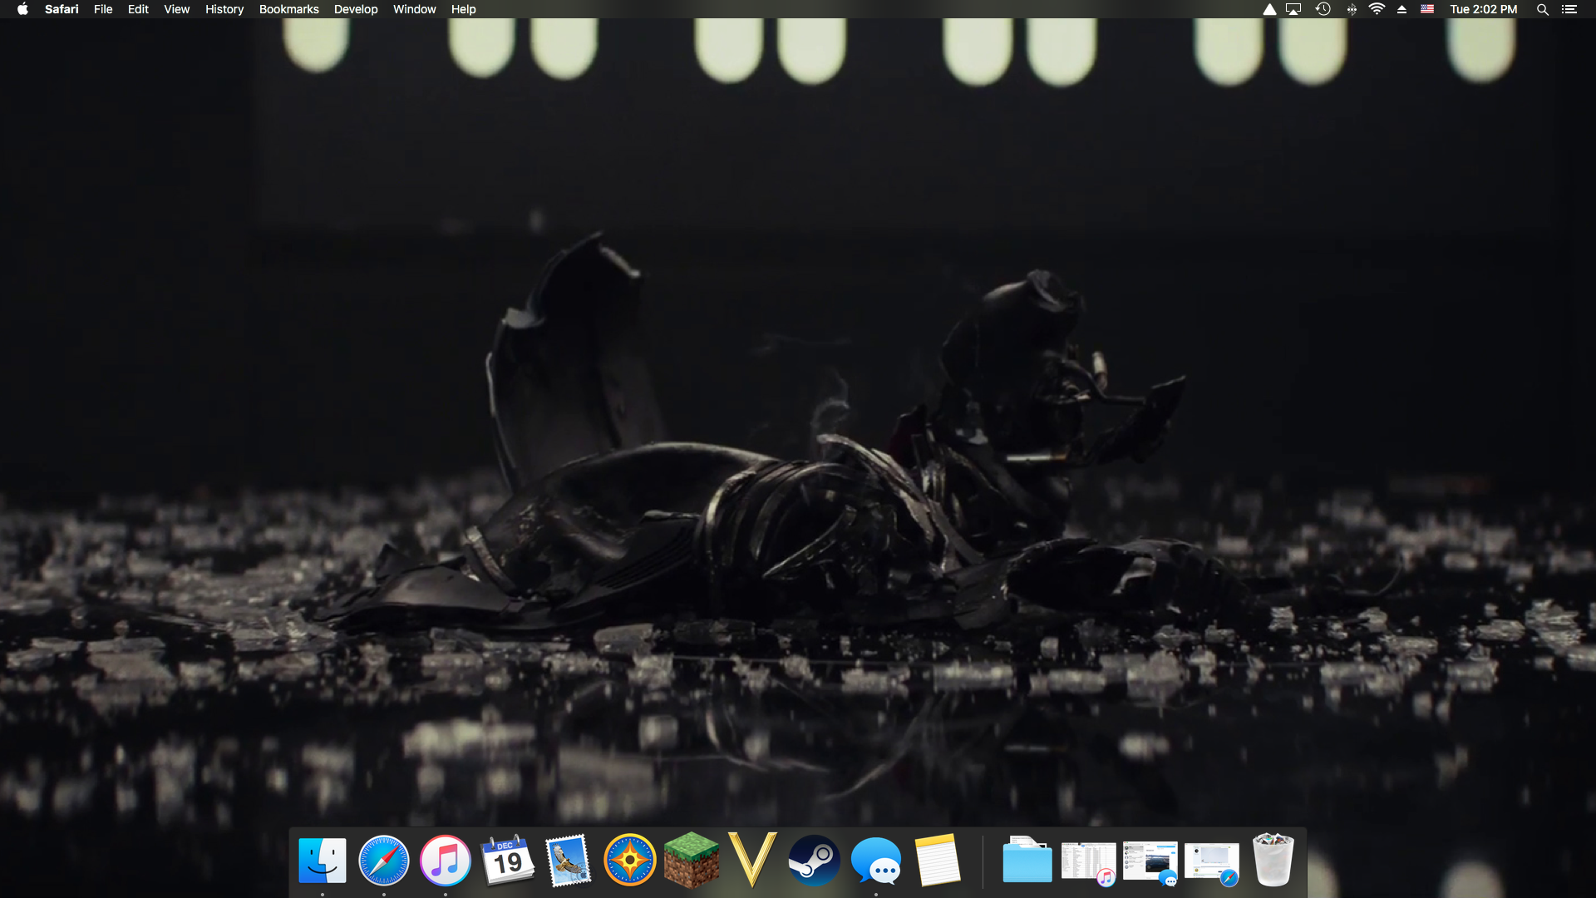Open iTunes in the Dock
The width and height of the screenshot is (1596, 898).
(446, 861)
